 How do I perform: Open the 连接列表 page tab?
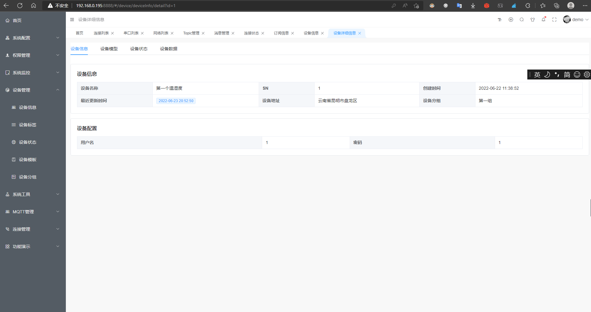101,33
